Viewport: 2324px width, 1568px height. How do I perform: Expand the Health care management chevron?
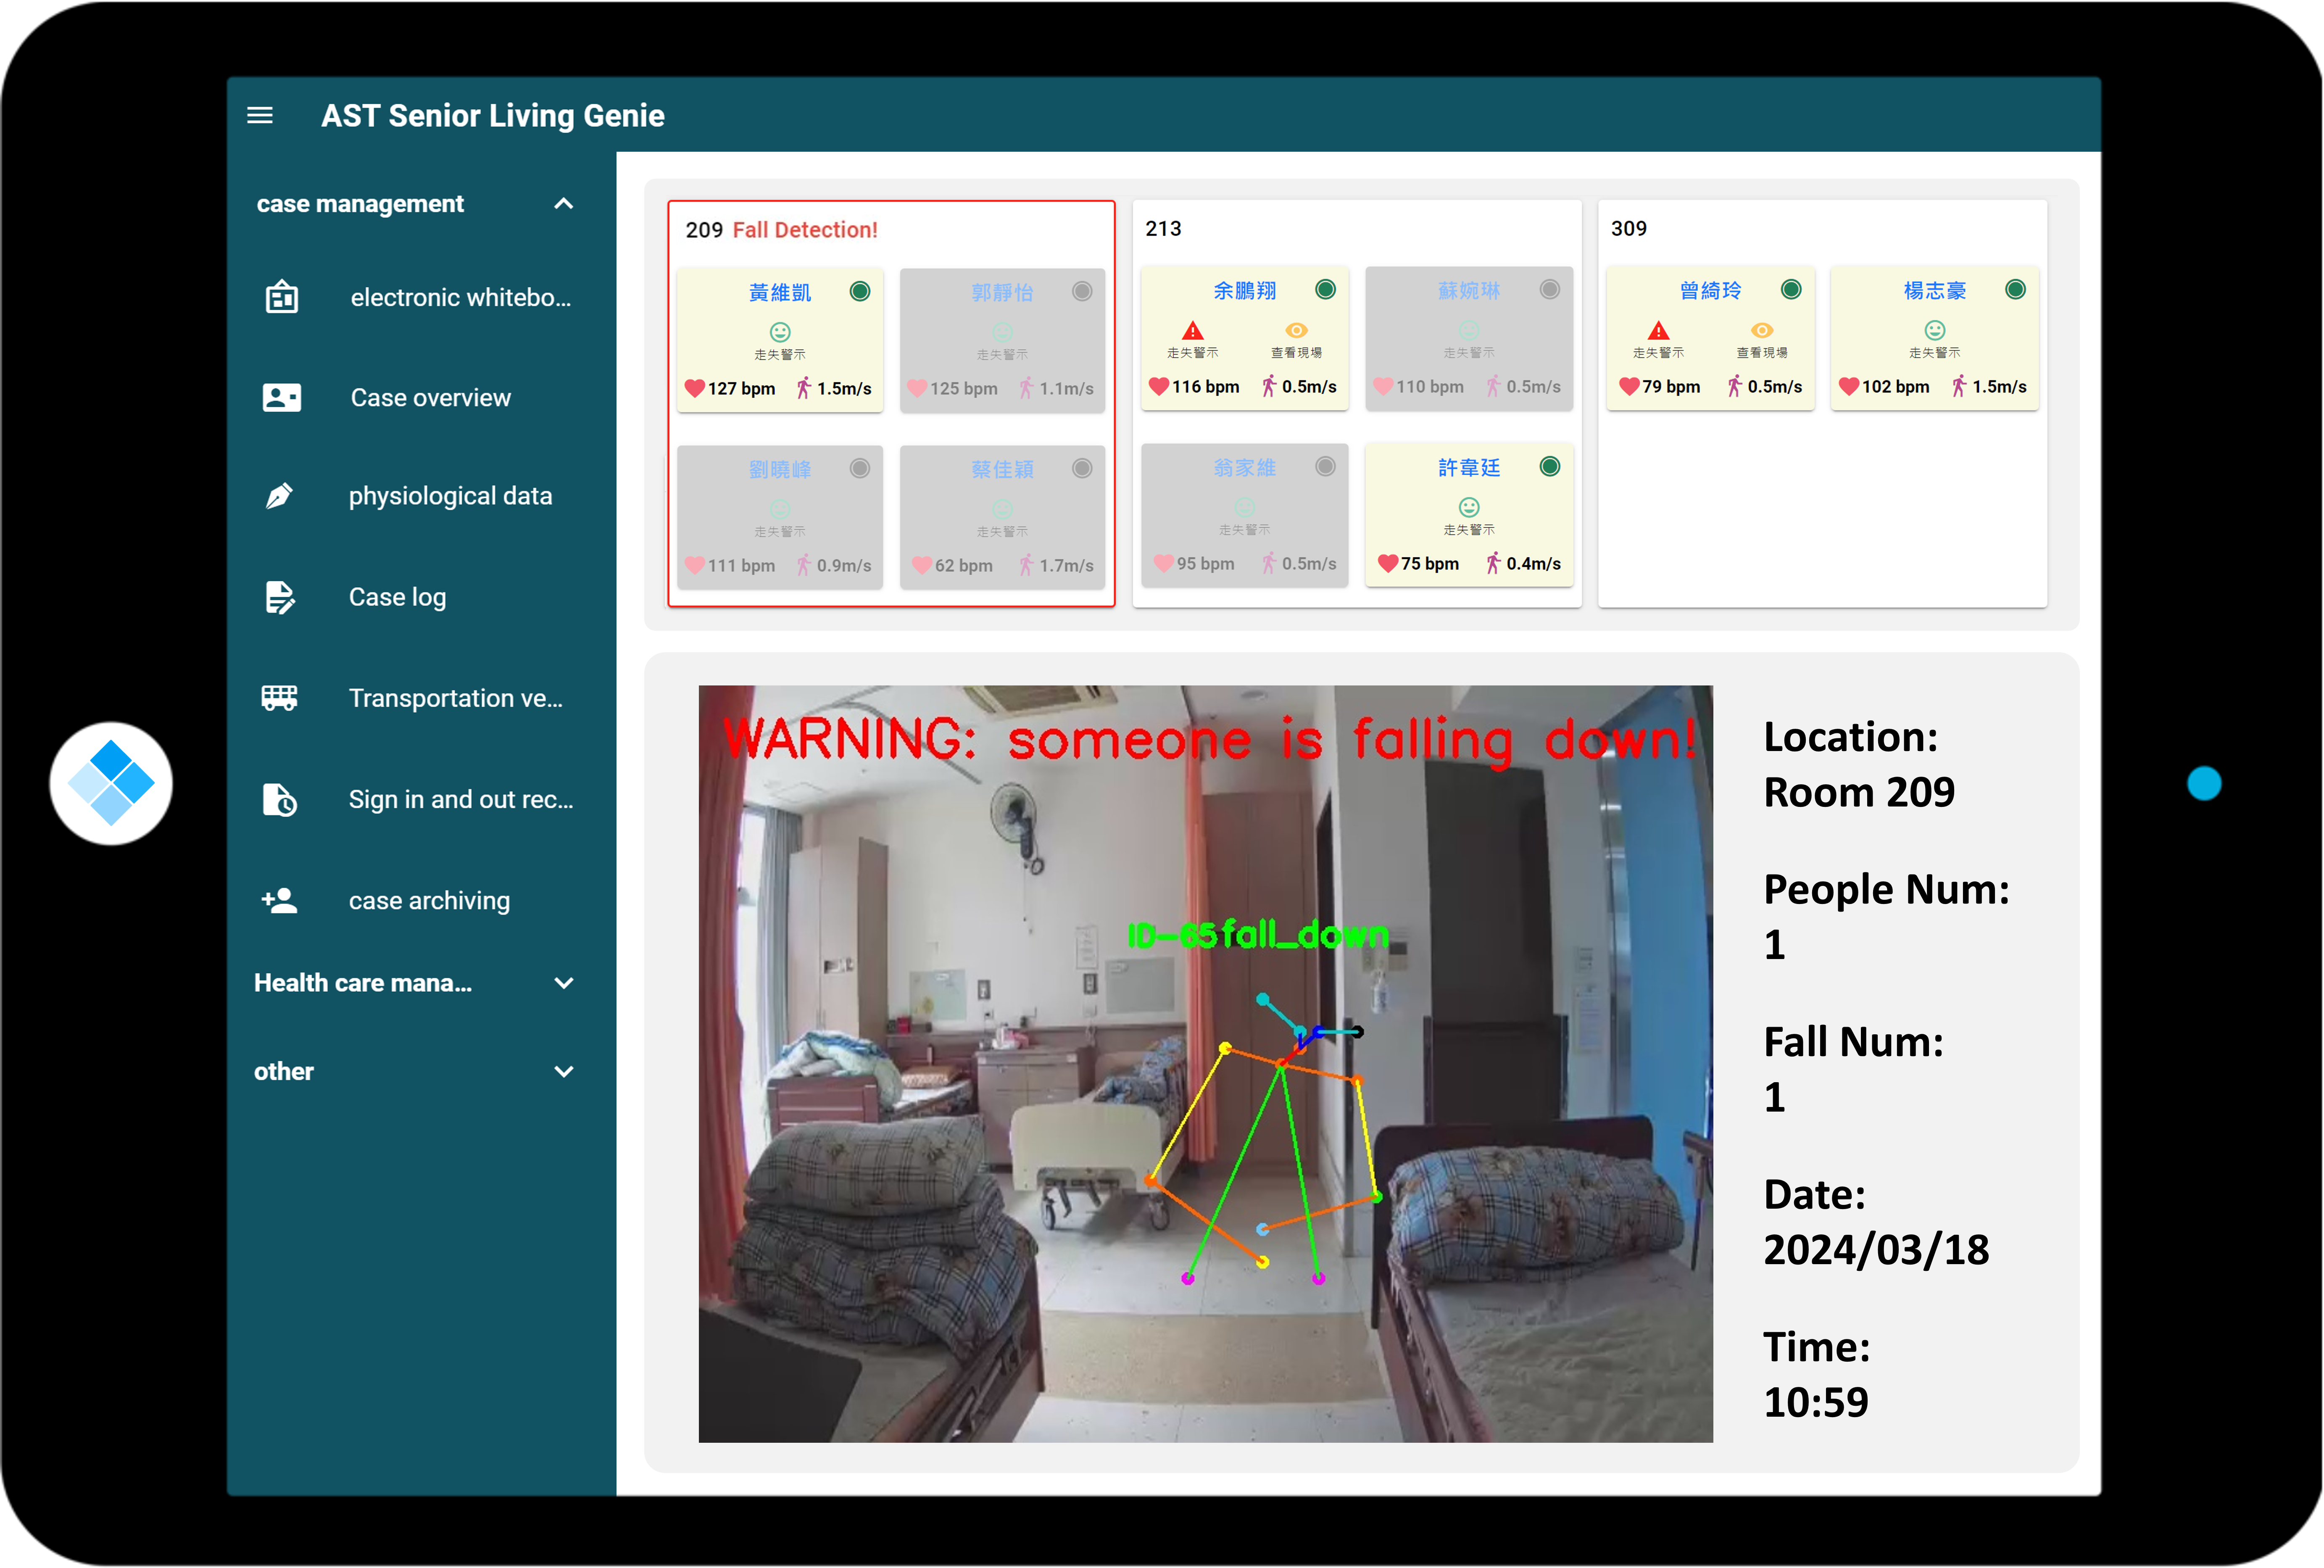tap(563, 983)
